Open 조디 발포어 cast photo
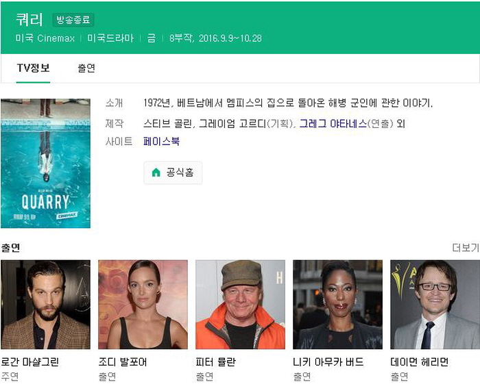 pos(143,305)
